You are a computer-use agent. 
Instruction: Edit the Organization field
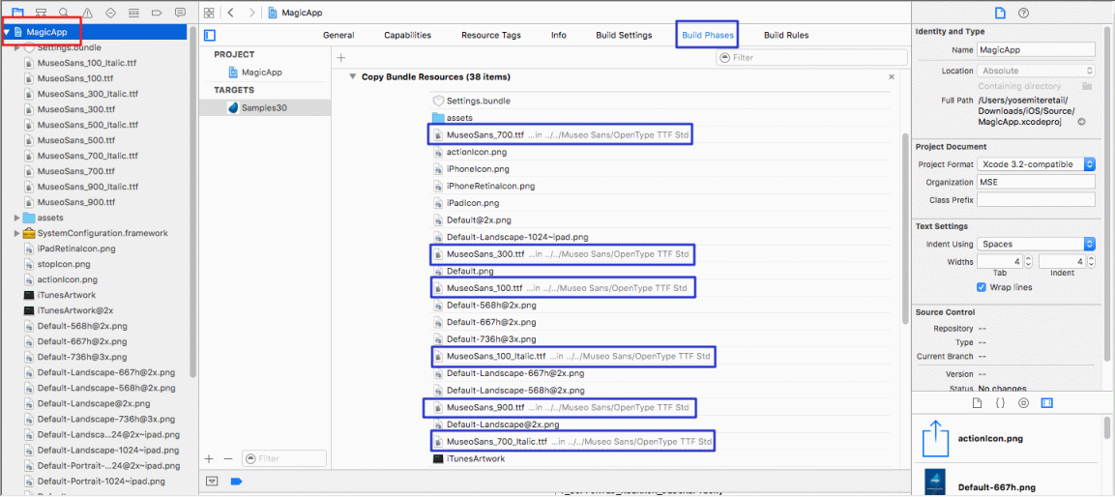pyautogui.click(x=1036, y=182)
